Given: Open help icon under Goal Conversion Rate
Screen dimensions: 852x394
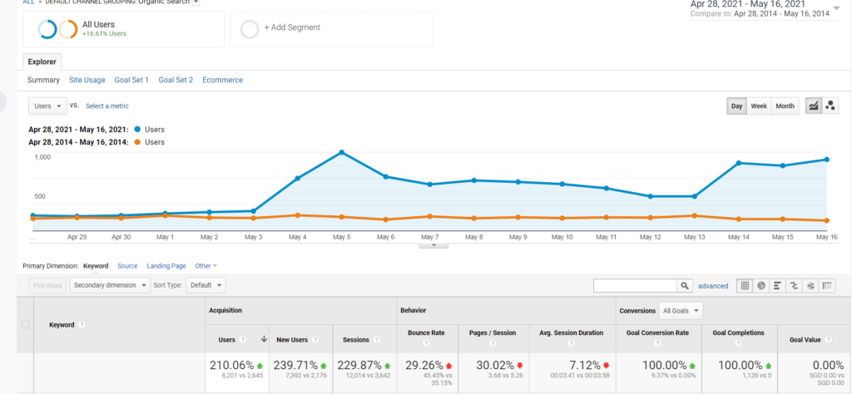Looking at the screenshot, I should pos(657,343).
